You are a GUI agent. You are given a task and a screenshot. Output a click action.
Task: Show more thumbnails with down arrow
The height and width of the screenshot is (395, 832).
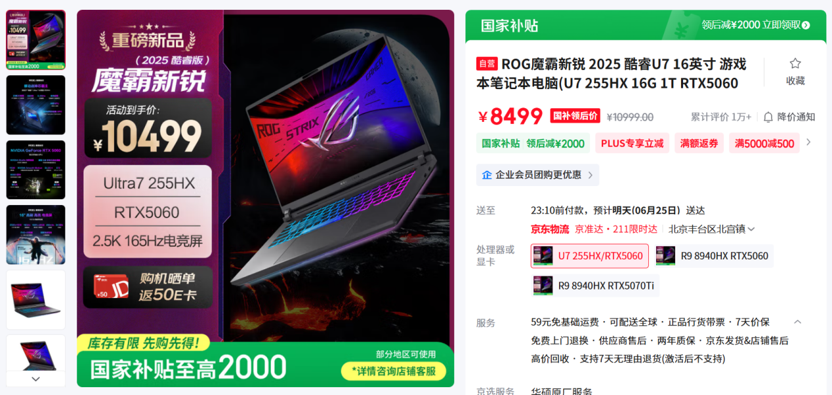tap(35, 379)
